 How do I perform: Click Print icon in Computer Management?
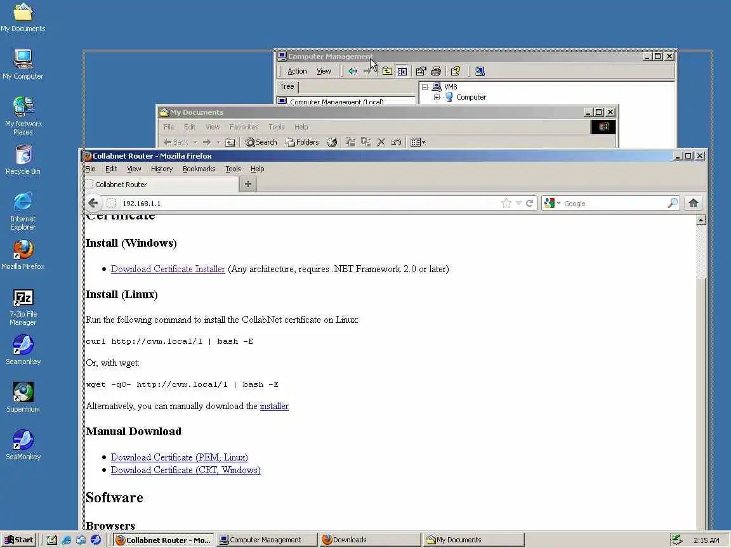(x=436, y=71)
